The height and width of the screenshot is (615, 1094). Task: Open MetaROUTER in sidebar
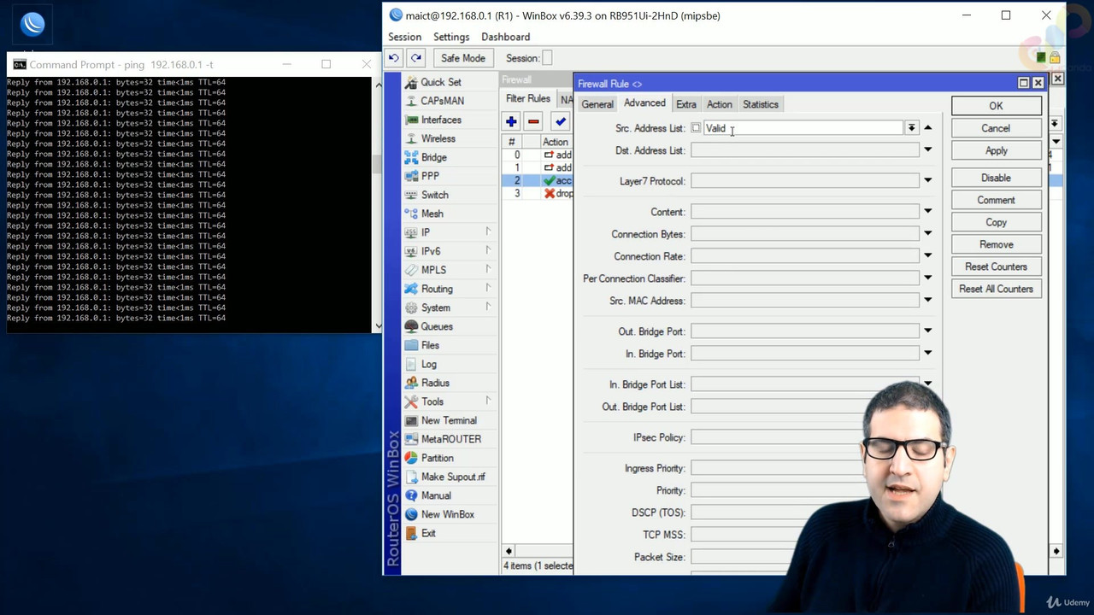(x=450, y=439)
